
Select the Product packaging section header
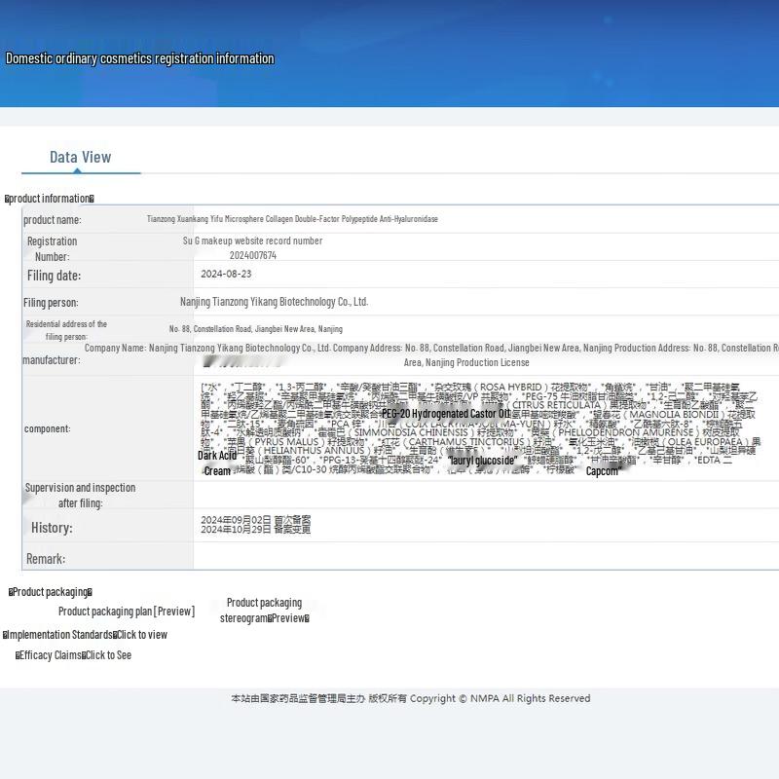[x=51, y=592]
